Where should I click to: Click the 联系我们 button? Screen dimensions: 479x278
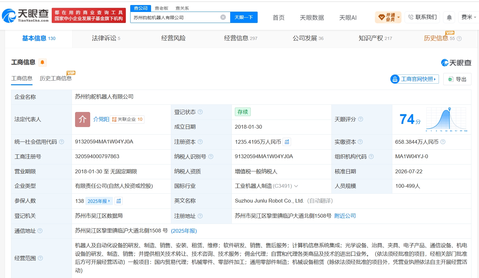click(422, 17)
